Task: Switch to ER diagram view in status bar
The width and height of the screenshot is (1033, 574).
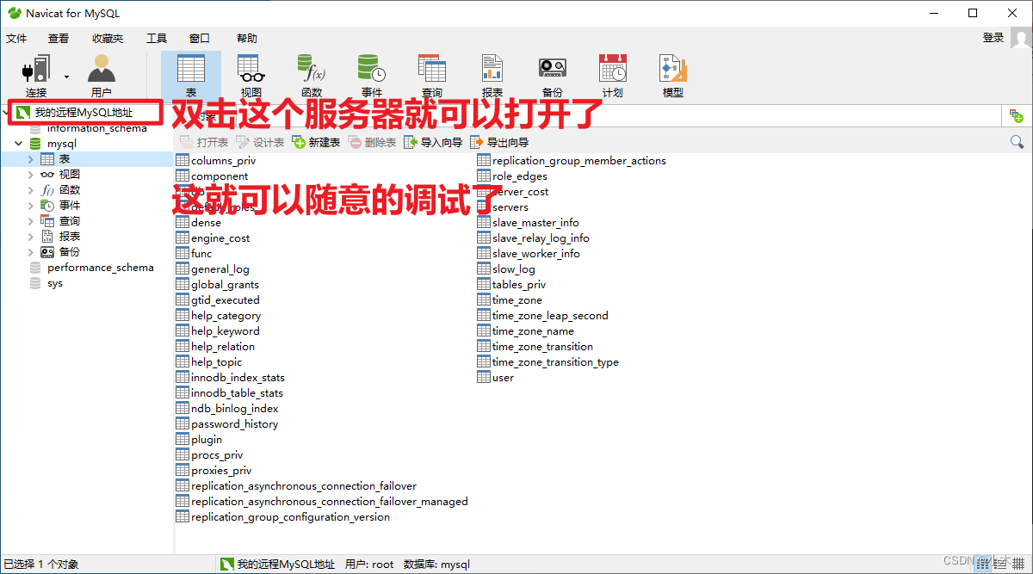Action: 1017,564
